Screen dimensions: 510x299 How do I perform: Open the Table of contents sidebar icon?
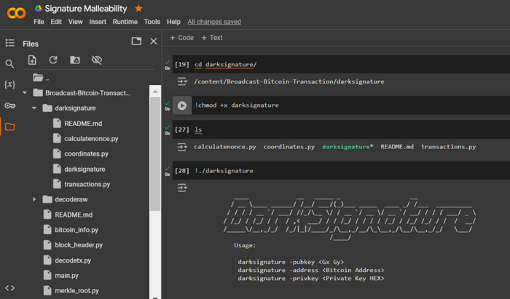9,44
